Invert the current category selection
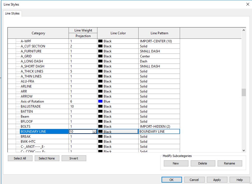This screenshot has height=184, width=252. tap(74, 158)
